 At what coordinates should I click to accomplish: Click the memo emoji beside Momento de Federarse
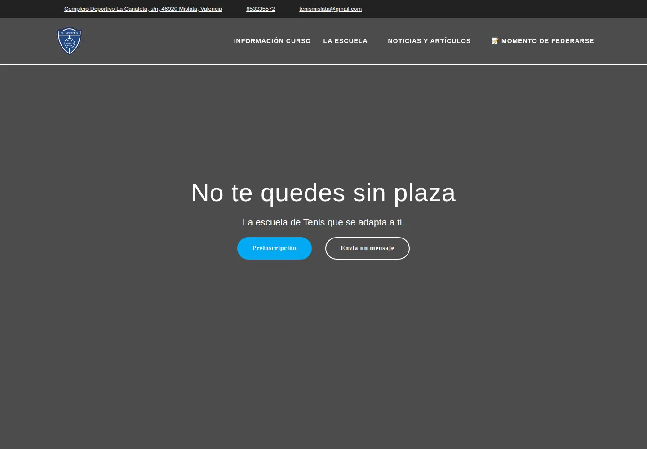coord(495,41)
